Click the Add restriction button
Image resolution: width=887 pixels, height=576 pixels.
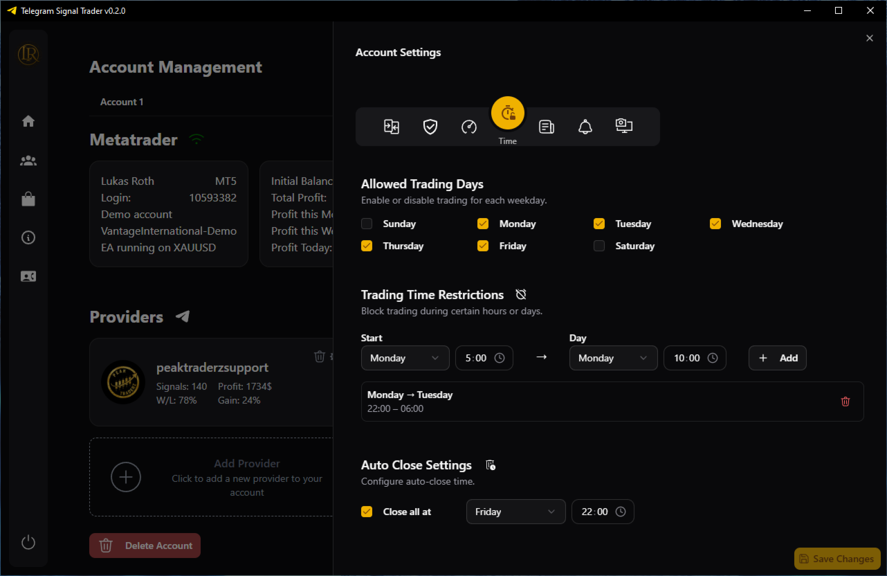pos(778,358)
